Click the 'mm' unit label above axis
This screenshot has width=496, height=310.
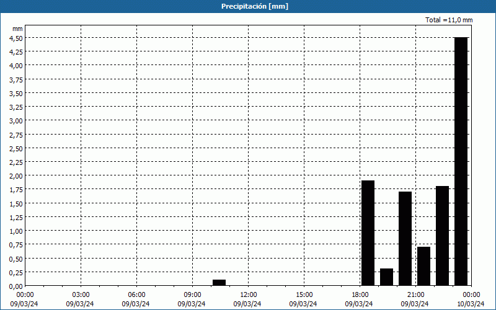(x=17, y=29)
